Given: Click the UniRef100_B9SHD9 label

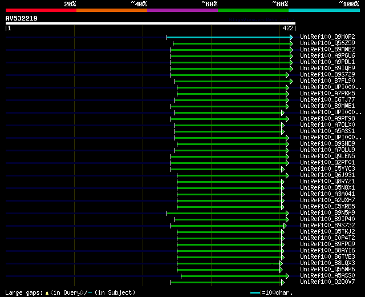Looking at the screenshot, I should coord(327,143).
